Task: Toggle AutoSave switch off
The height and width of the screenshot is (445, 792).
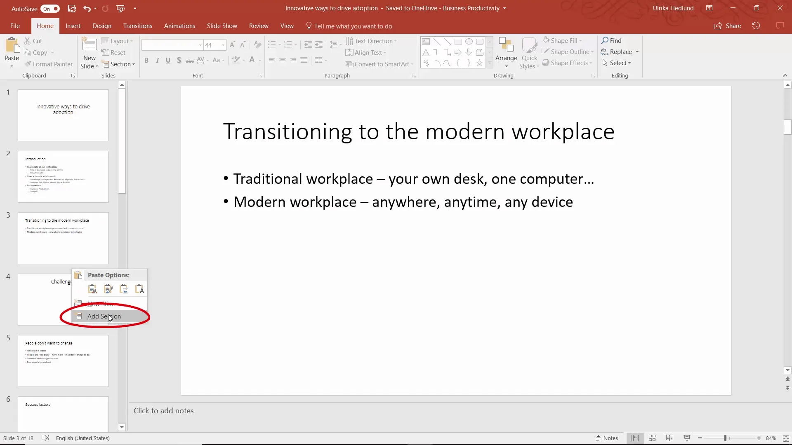Action: (51, 9)
